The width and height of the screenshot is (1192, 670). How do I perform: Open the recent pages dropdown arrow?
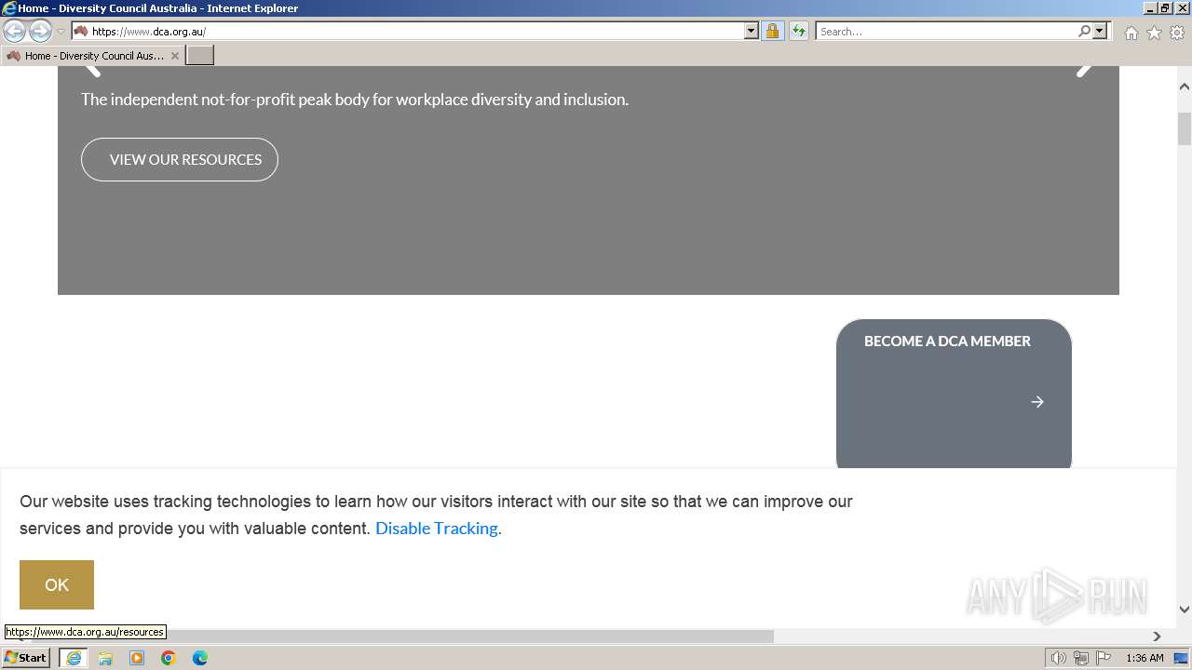click(61, 32)
